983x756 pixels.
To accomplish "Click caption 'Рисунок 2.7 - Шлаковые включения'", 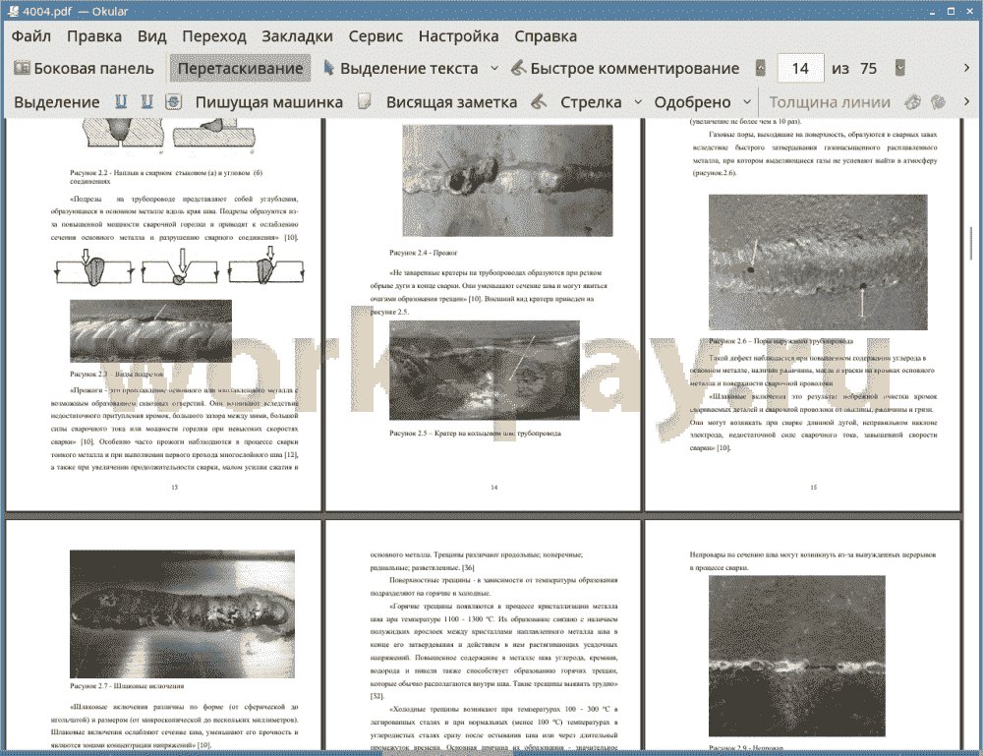I will coord(127,686).
